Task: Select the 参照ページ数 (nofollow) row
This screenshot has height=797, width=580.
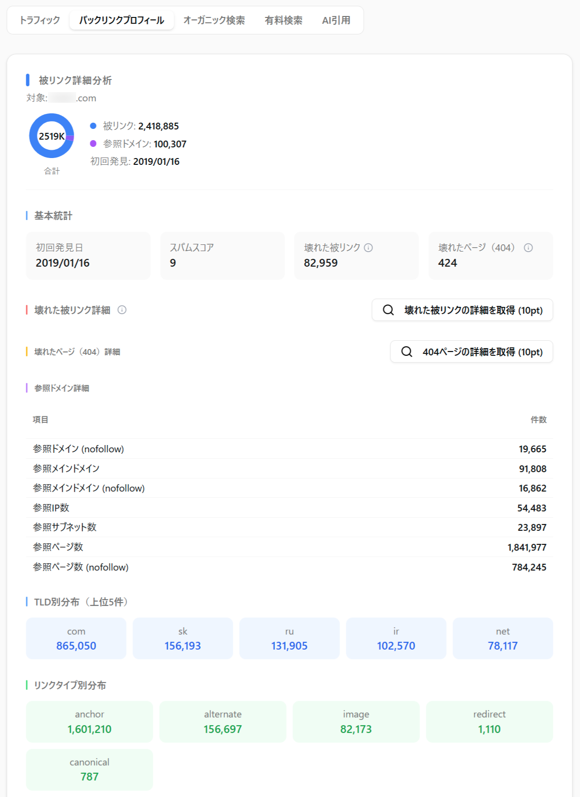Action: tap(290, 567)
